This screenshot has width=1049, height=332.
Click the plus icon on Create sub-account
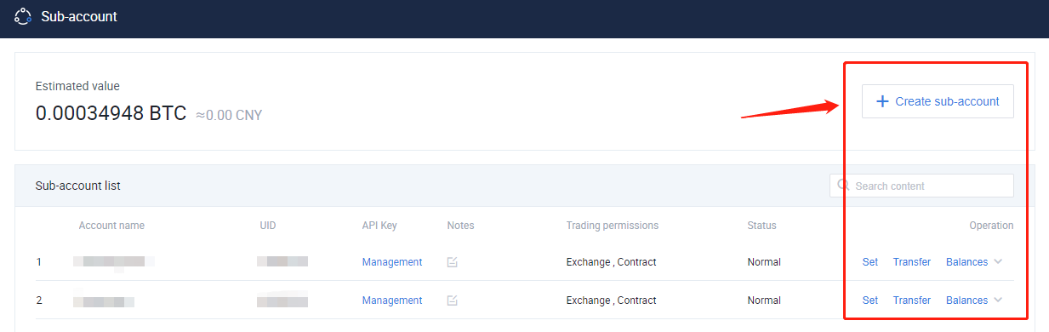coord(882,101)
